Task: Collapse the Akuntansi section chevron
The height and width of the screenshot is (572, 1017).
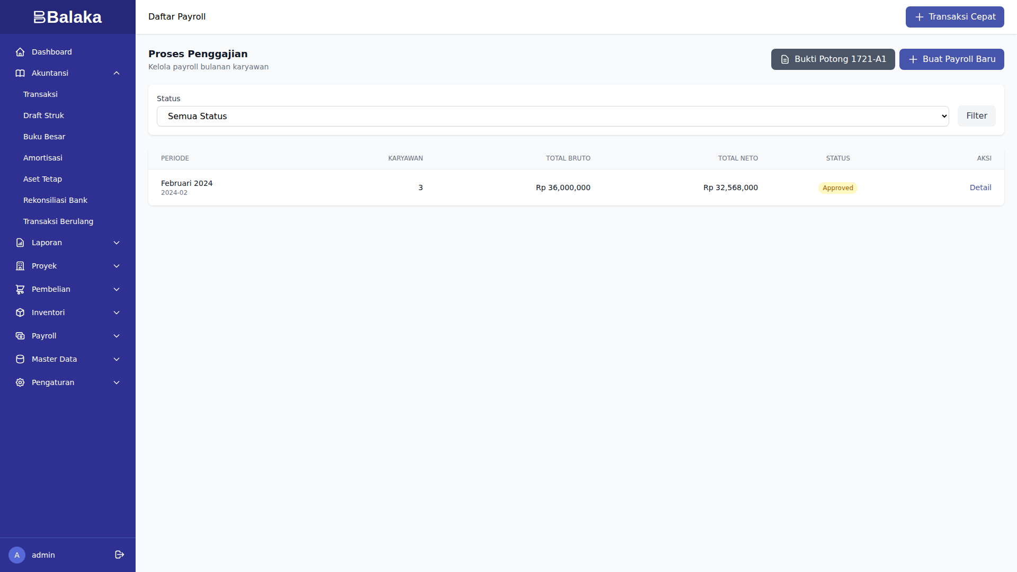Action: pos(117,73)
